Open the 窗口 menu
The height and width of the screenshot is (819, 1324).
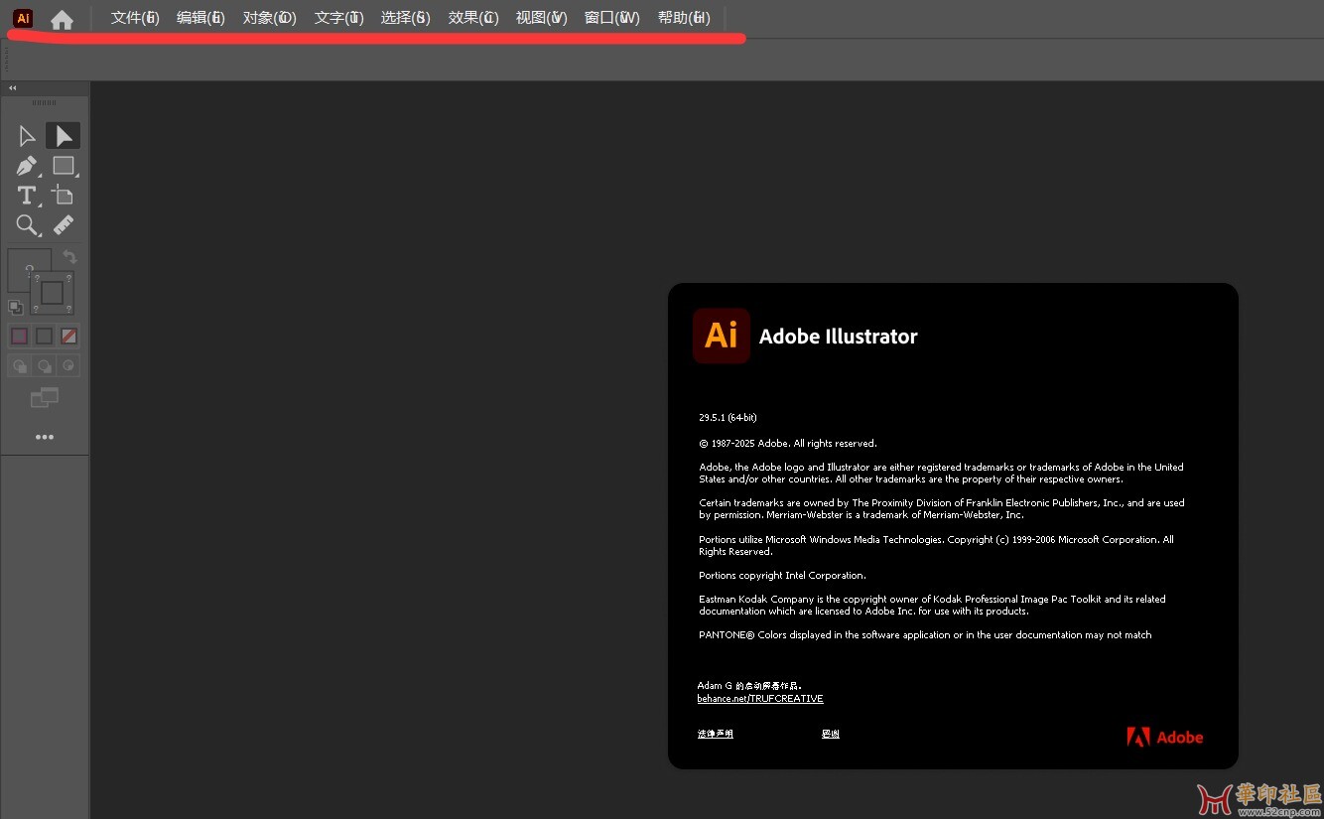612,18
